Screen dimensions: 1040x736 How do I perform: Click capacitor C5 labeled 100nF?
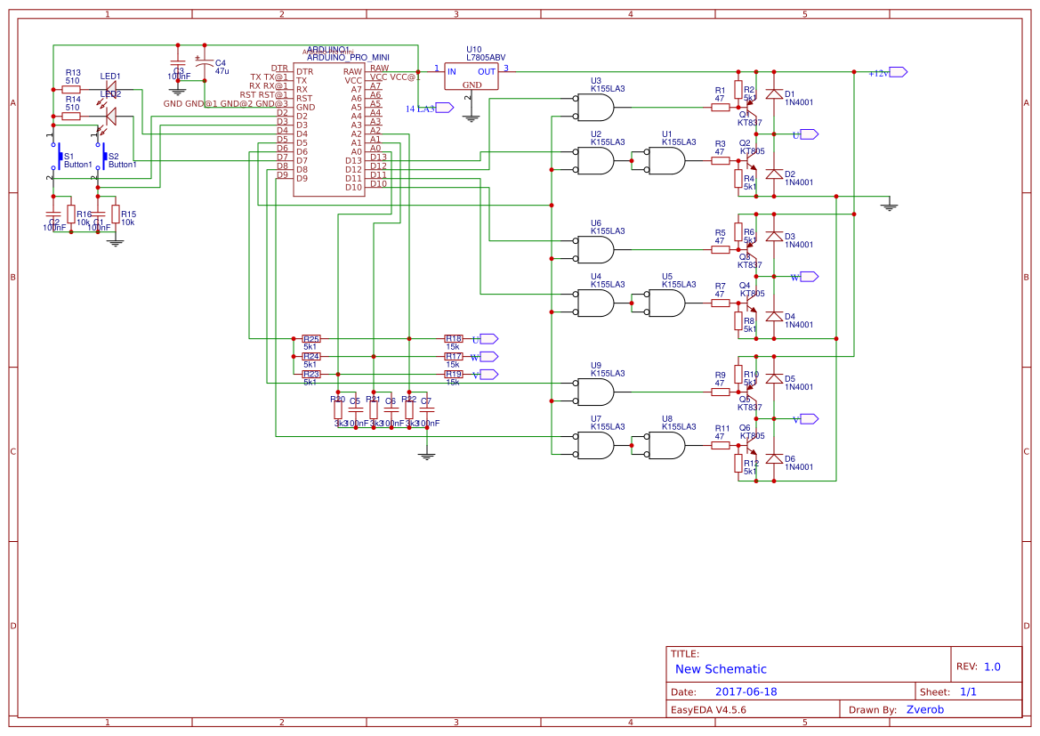(357, 410)
